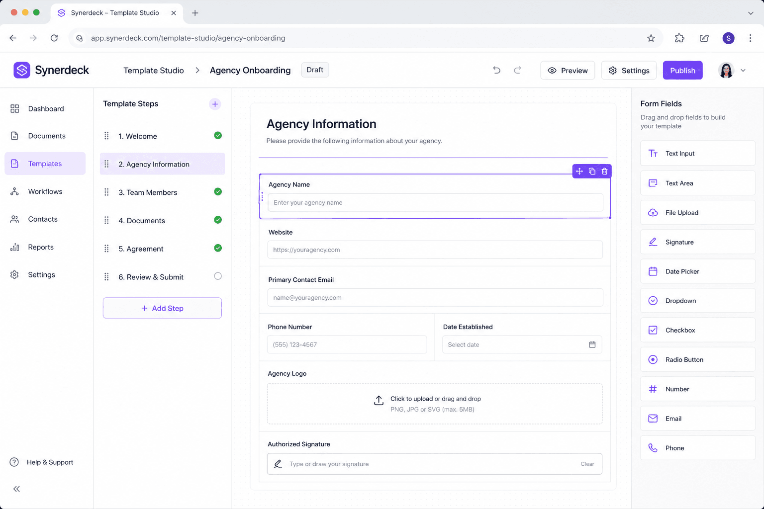
Task: Click the redo arrow icon
Action: 517,70
